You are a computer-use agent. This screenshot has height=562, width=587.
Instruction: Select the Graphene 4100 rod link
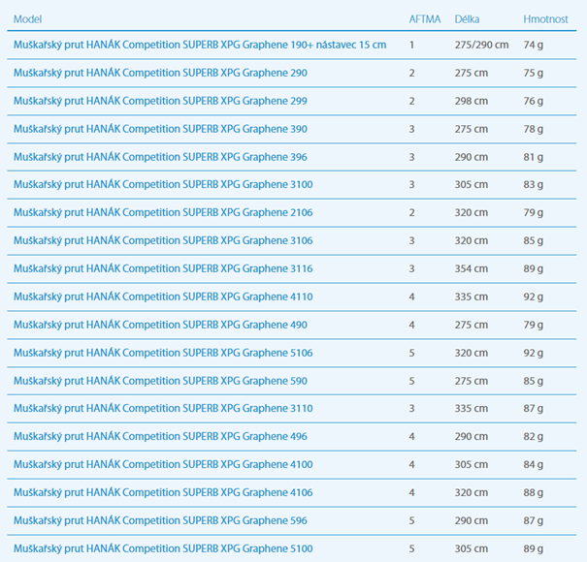[x=163, y=465]
